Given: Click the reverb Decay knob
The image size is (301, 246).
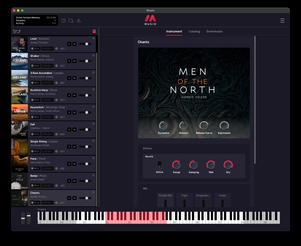Looking at the screenshot, I should 176,165.
